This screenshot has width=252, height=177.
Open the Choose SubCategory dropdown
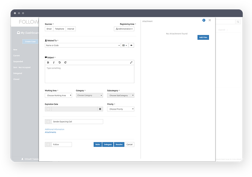(121, 95)
